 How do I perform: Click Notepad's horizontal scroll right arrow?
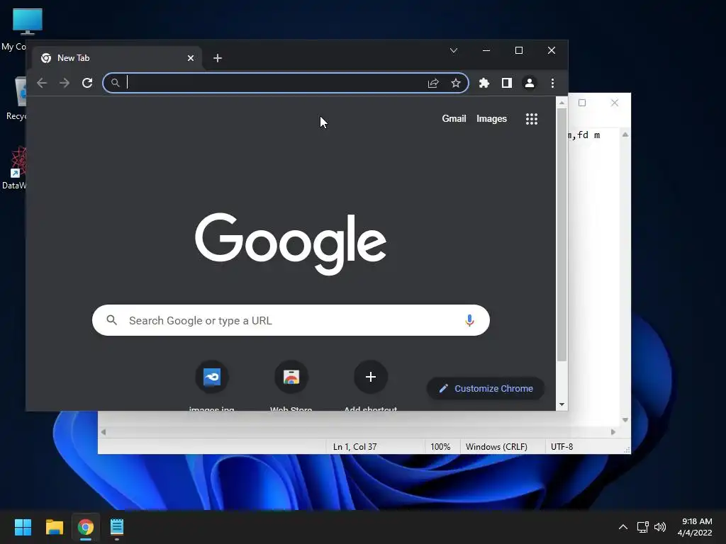613,432
